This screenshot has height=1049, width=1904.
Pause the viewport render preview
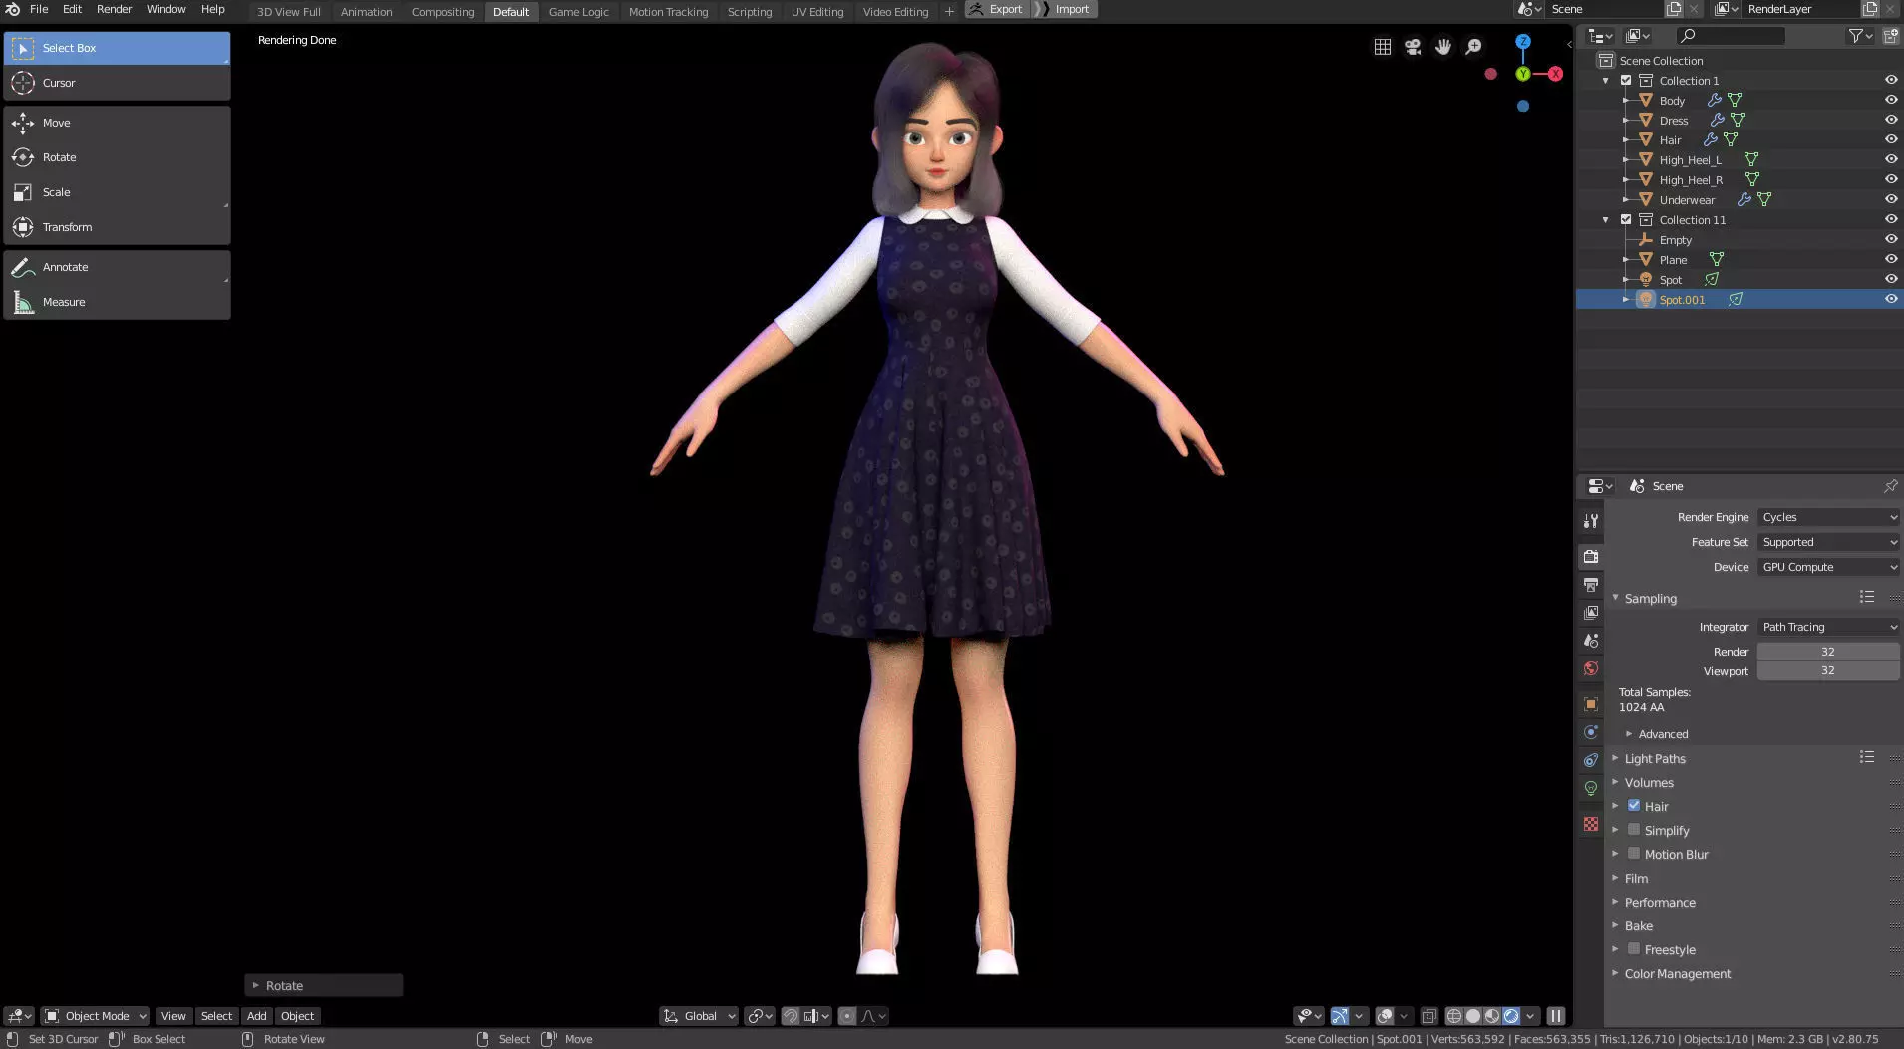[x=1555, y=1016]
